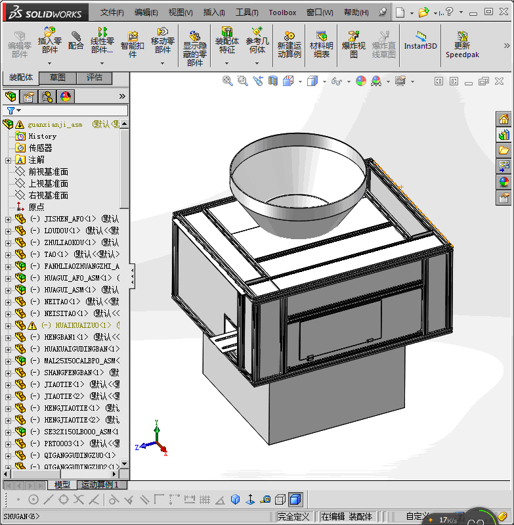Toggle Instant3D tool
Screen dimensions: 514x525
[420, 40]
